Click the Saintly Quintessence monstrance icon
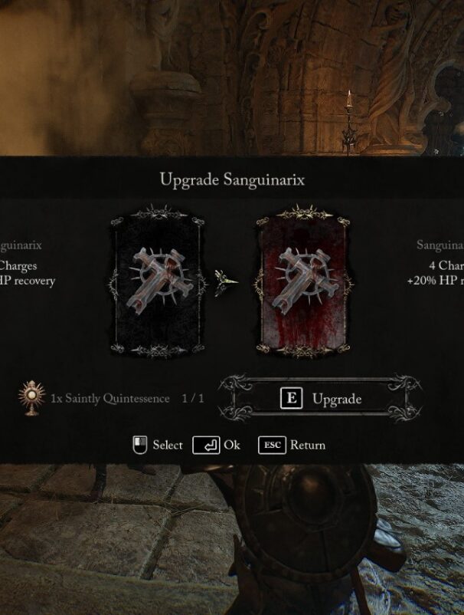 pos(32,398)
